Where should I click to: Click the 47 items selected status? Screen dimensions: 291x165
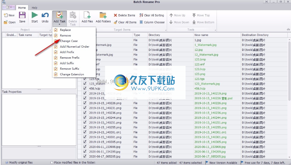pyautogui.click(x=191, y=163)
